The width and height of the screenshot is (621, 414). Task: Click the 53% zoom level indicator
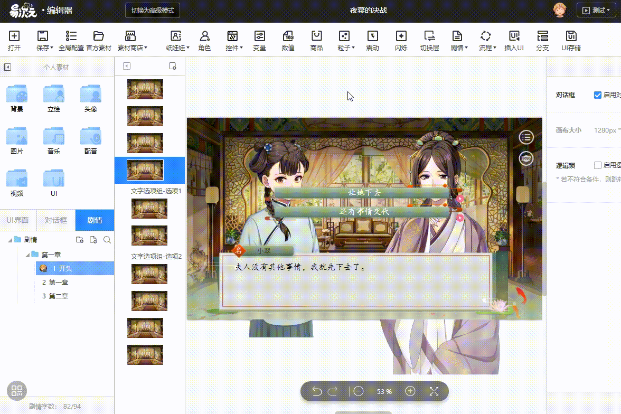click(385, 391)
